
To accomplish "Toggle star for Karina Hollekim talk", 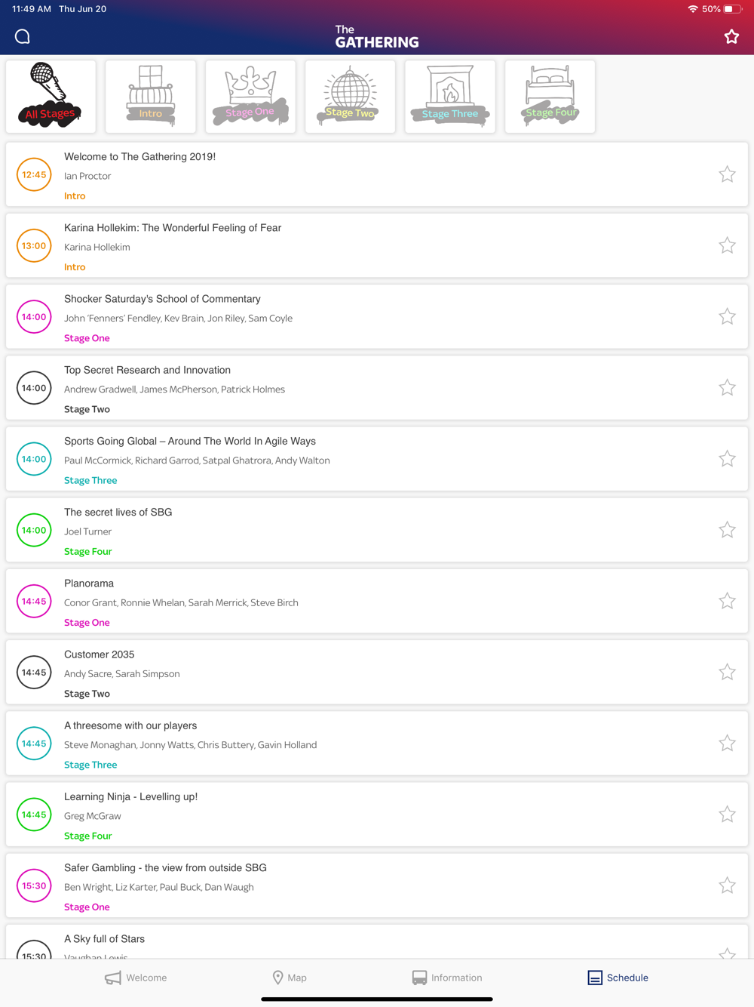I will click(727, 245).
